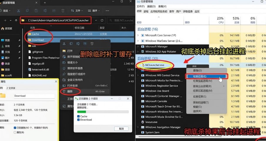This screenshot has width=266, height=141.
Task: Click the 修改日期 column header in Explorer
Action: (x=79, y=28)
